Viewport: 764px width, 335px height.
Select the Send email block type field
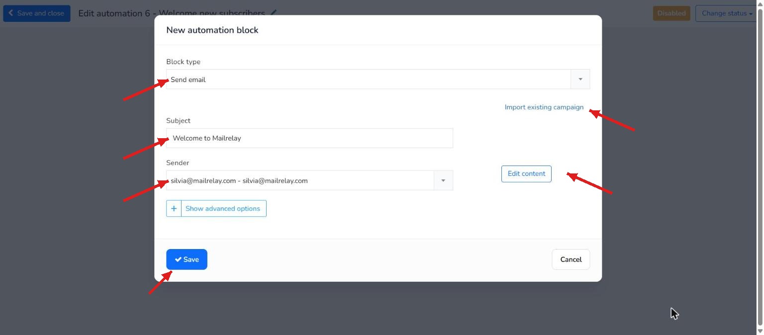[378, 79]
